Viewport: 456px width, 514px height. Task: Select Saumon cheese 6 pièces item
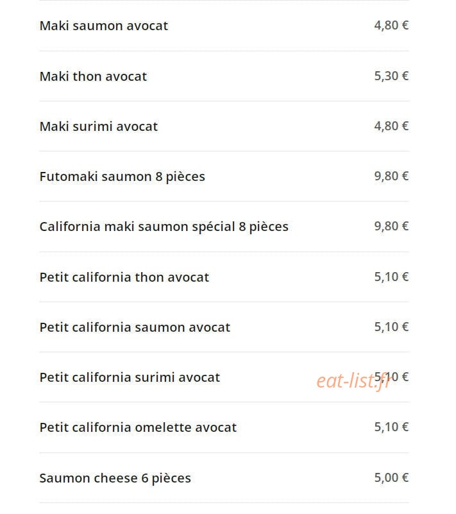(x=115, y=478)
